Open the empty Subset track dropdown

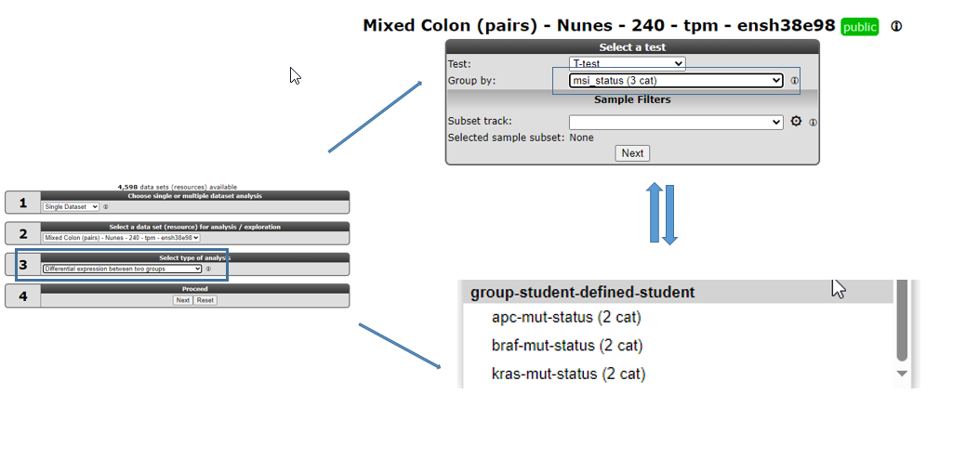pos(676,122)
